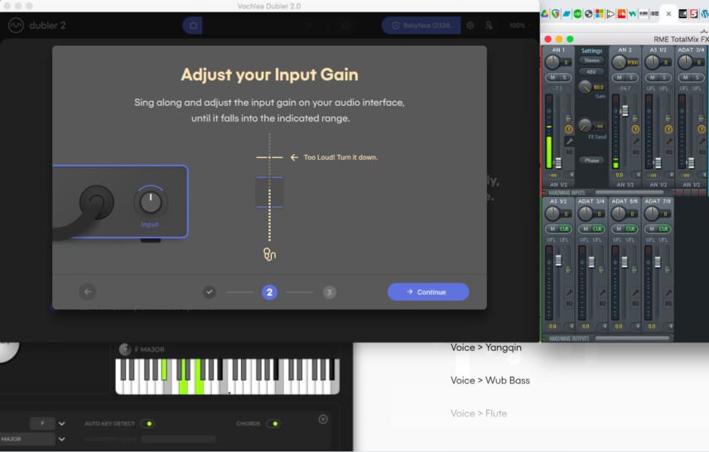Mute hardware output ADAT 7/8
This screenshot has height=452, width=709.
[x=652, y=228]
